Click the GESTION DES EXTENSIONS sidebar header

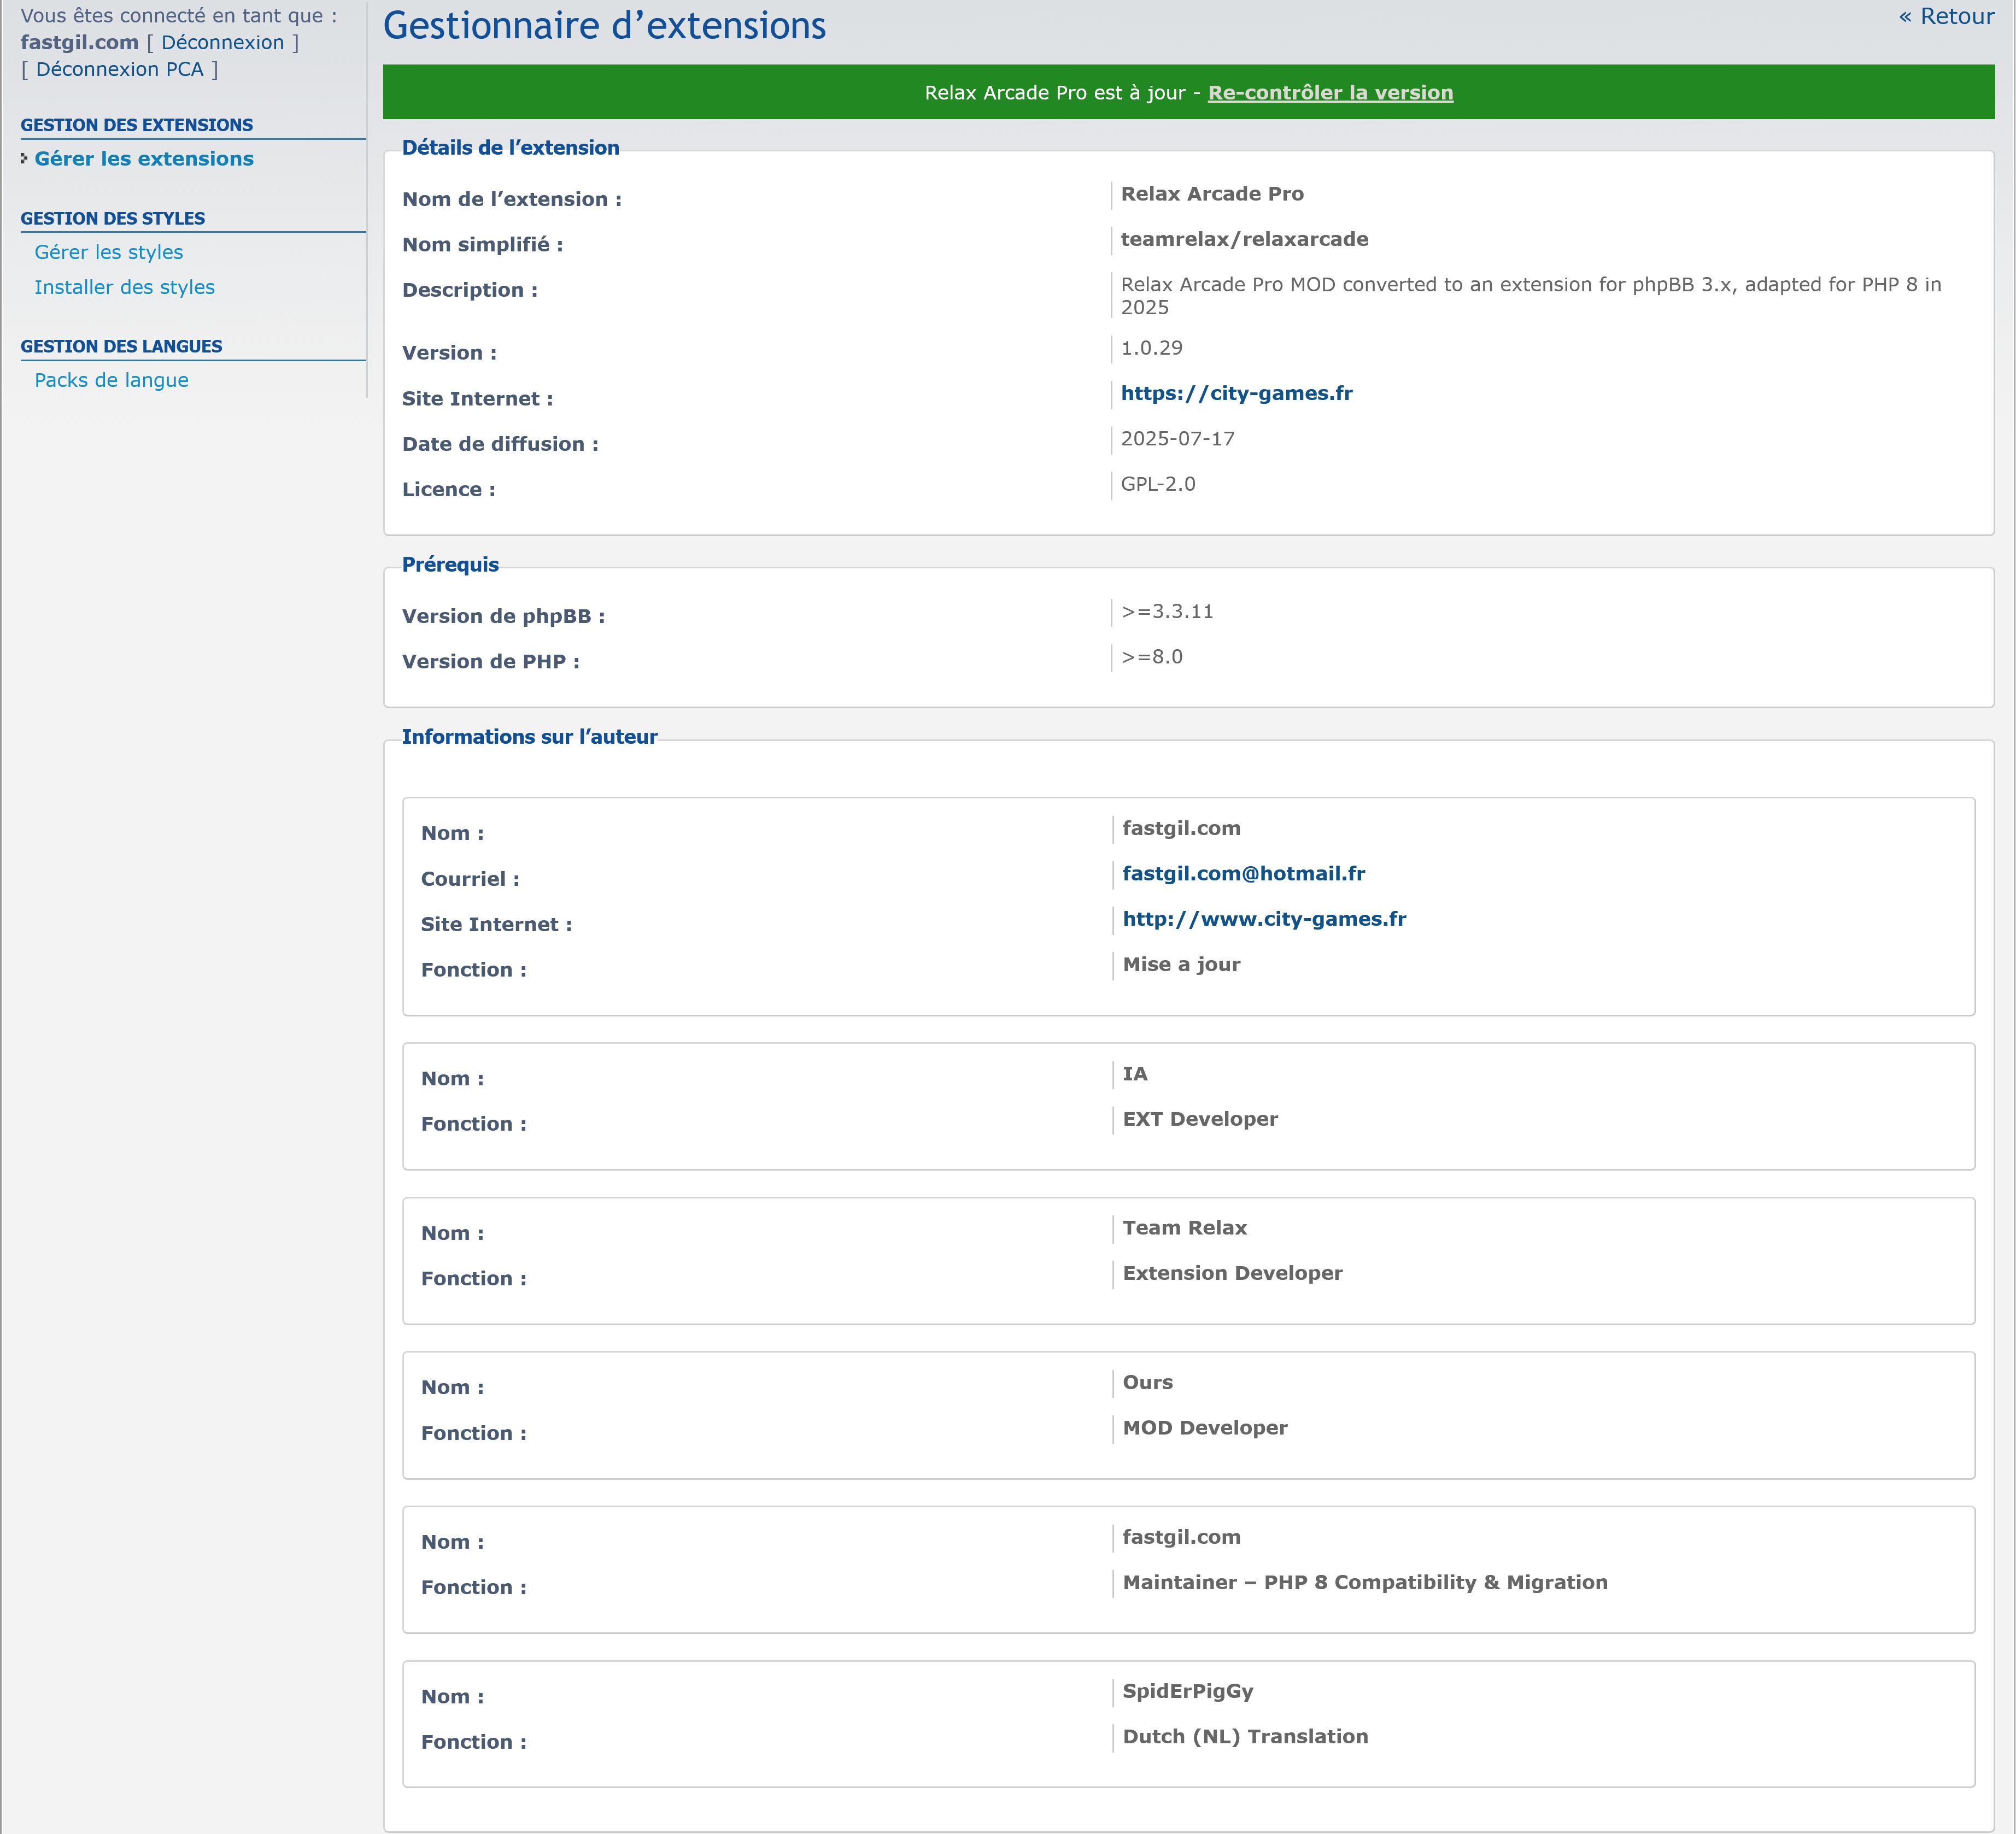pyautogui.click(x=137, y=125)
